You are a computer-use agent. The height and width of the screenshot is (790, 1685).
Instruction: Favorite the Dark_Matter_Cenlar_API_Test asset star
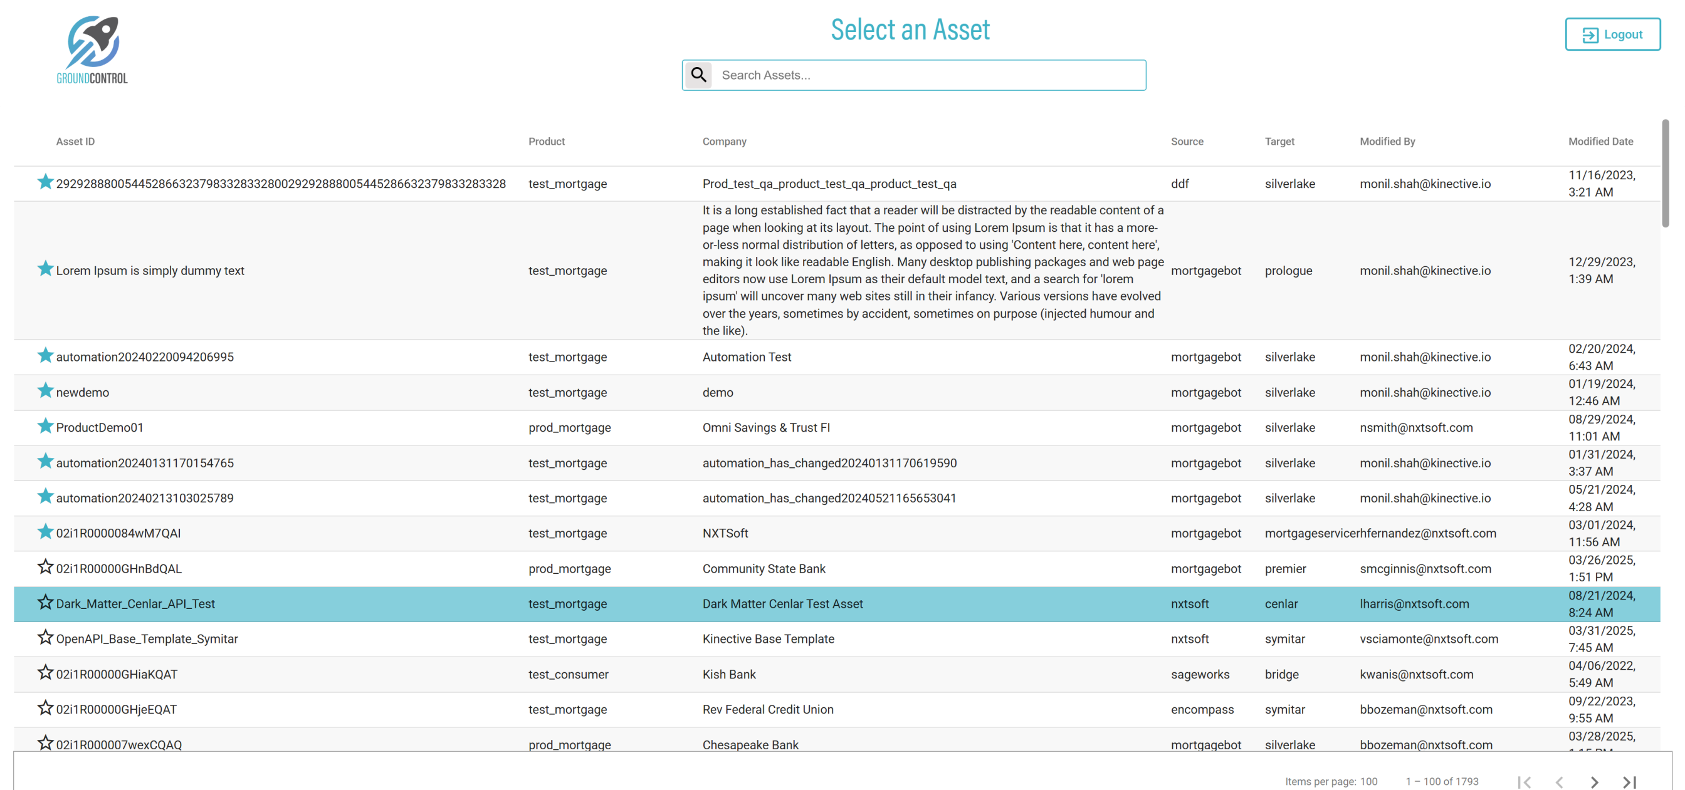point(45,602)
